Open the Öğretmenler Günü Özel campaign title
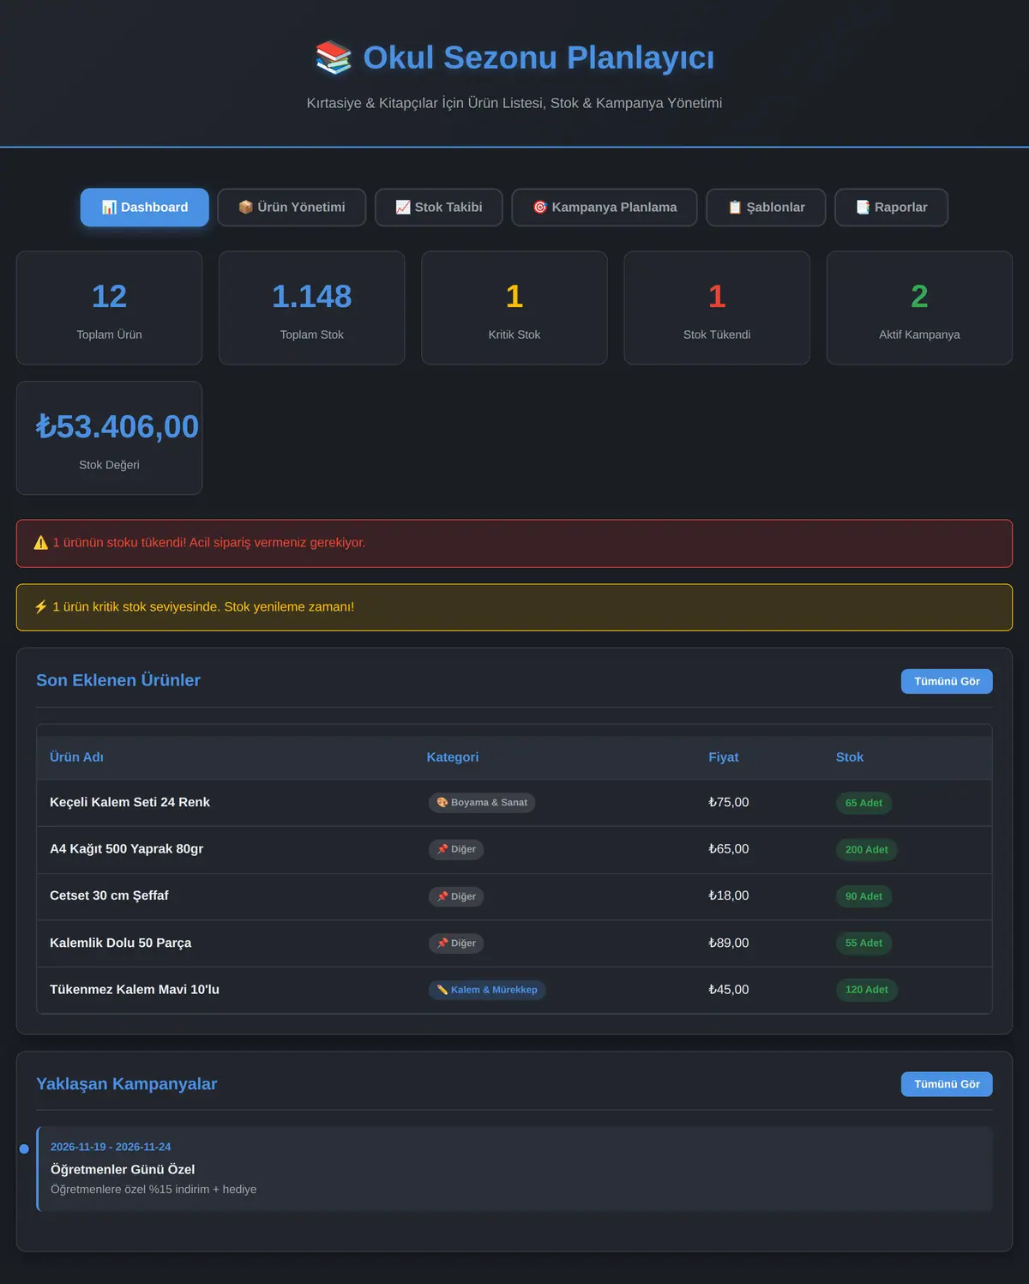 pyautogui.click(x=123, y=1169)
